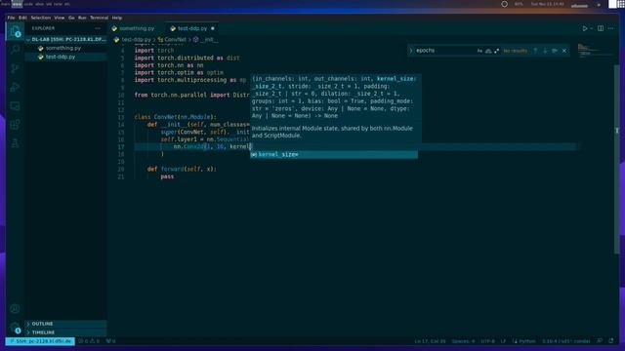This screenshot has height=351, width=625.
Task: Click system clock in top panel
Action: [x=547, y=4]
